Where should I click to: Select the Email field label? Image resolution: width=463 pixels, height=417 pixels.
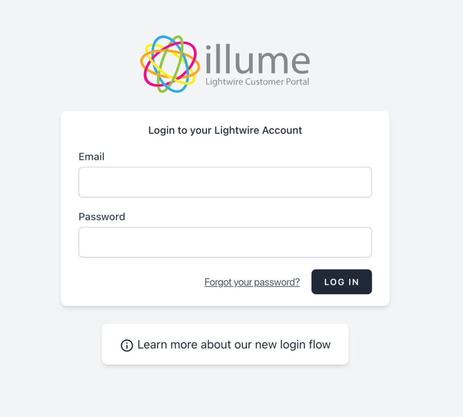coord(91,156)
